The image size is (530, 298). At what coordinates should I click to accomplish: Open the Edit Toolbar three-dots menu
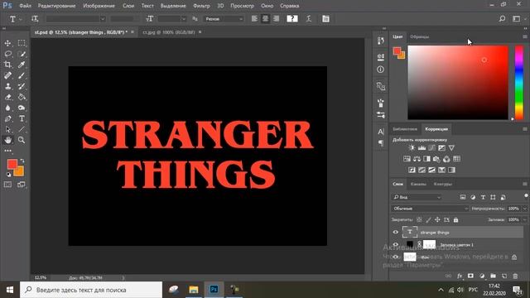point(7,151)
